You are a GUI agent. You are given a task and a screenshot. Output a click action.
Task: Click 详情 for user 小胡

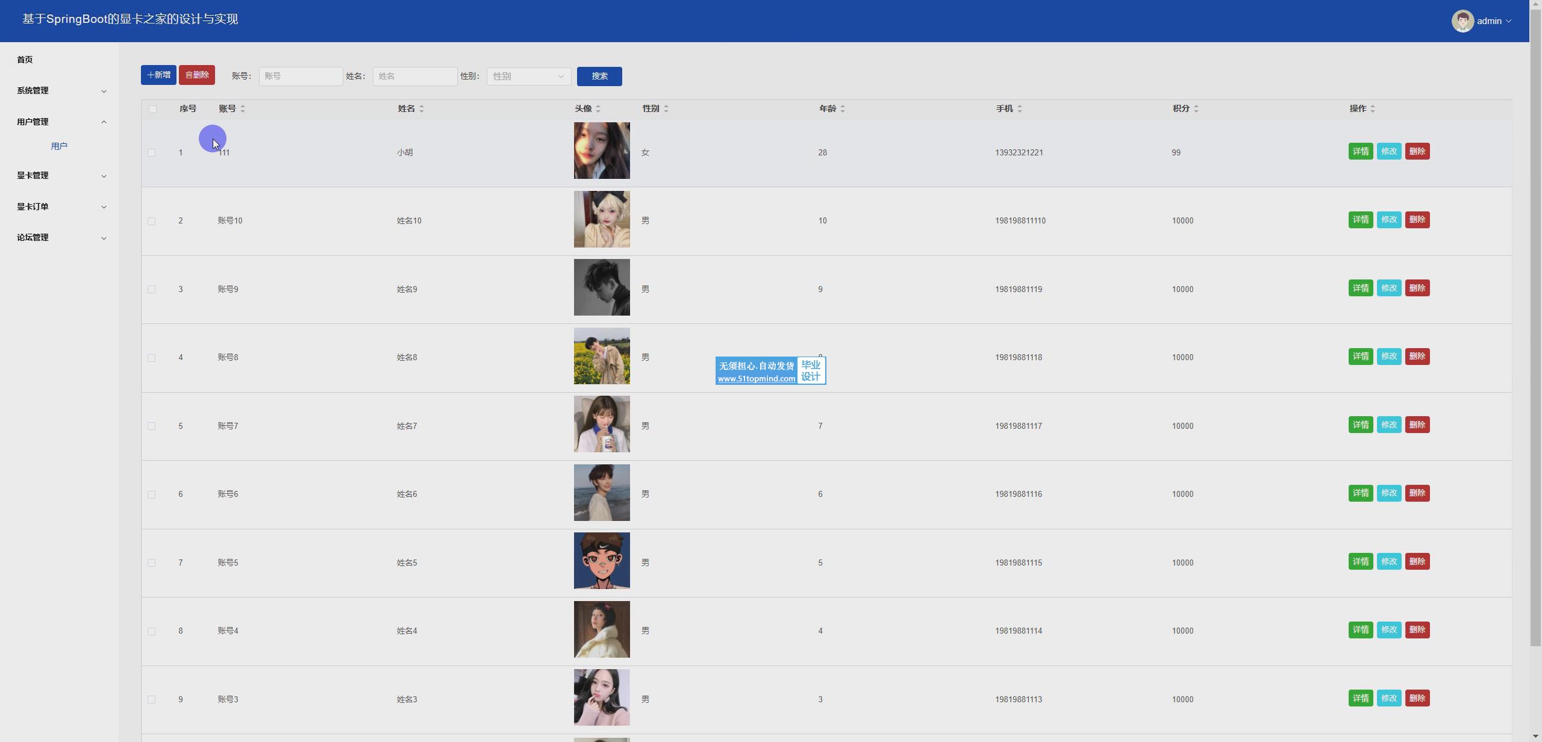pos(1360,152)
